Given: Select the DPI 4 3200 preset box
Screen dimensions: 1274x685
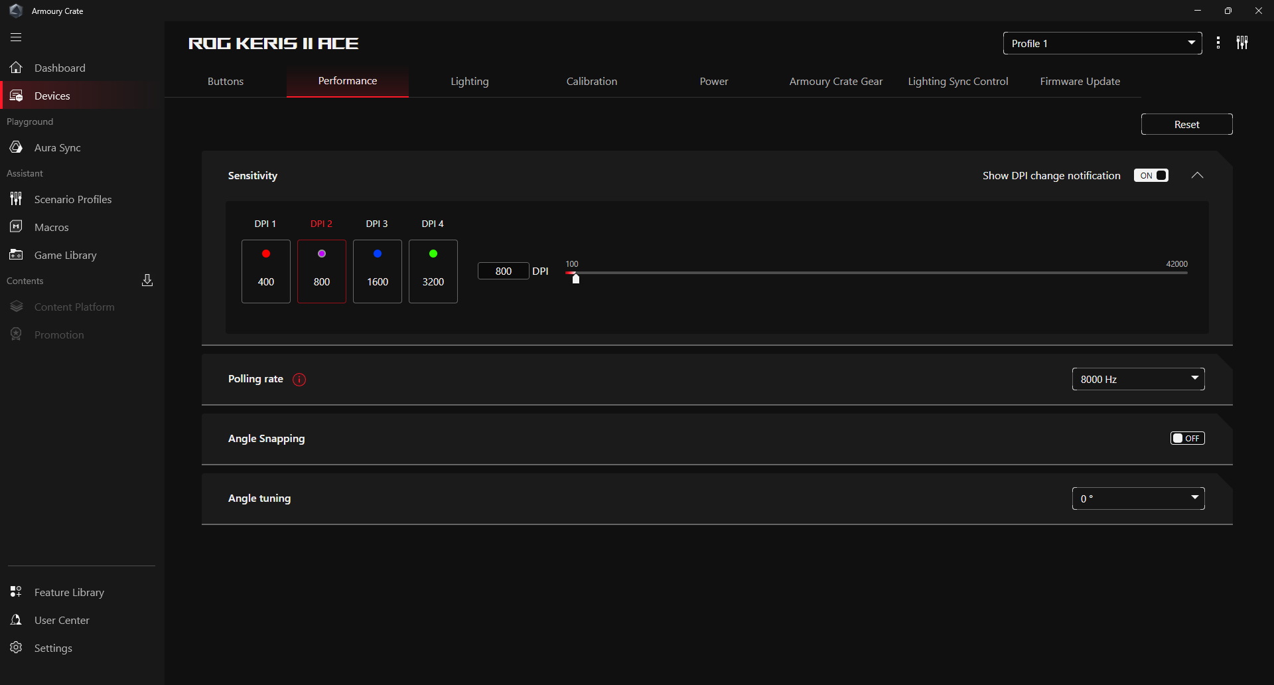Looking at the screenshot, I should pos(433,271).
